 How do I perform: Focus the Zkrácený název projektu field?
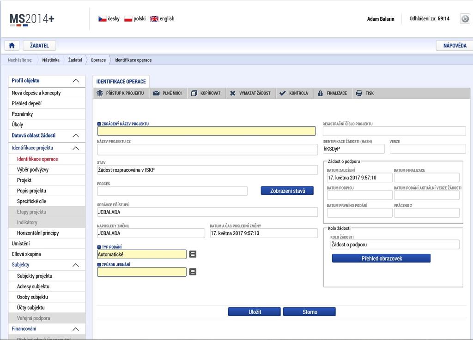click(x=206, y=131)
